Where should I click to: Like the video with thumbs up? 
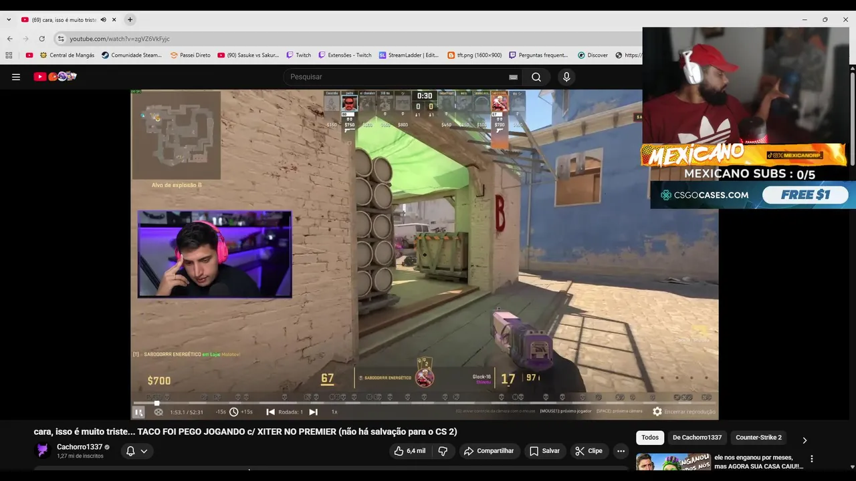pyautogui.click(x=409, y=451)
